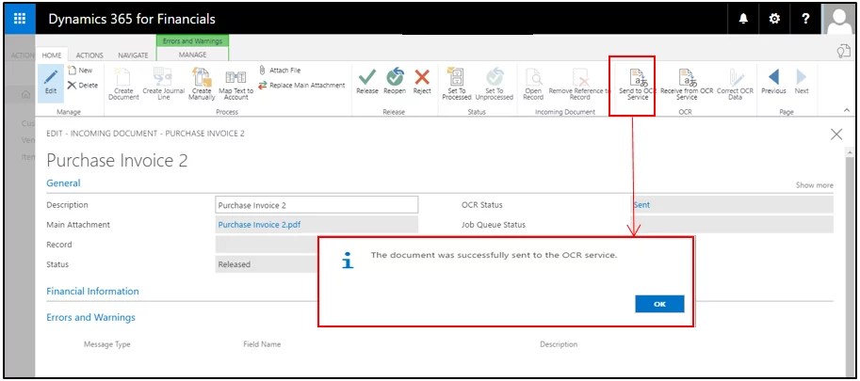The height and width of the screenshot is (381, 860).
Task: Go to Previous page arrow
Action: click(x=773, y=82)
